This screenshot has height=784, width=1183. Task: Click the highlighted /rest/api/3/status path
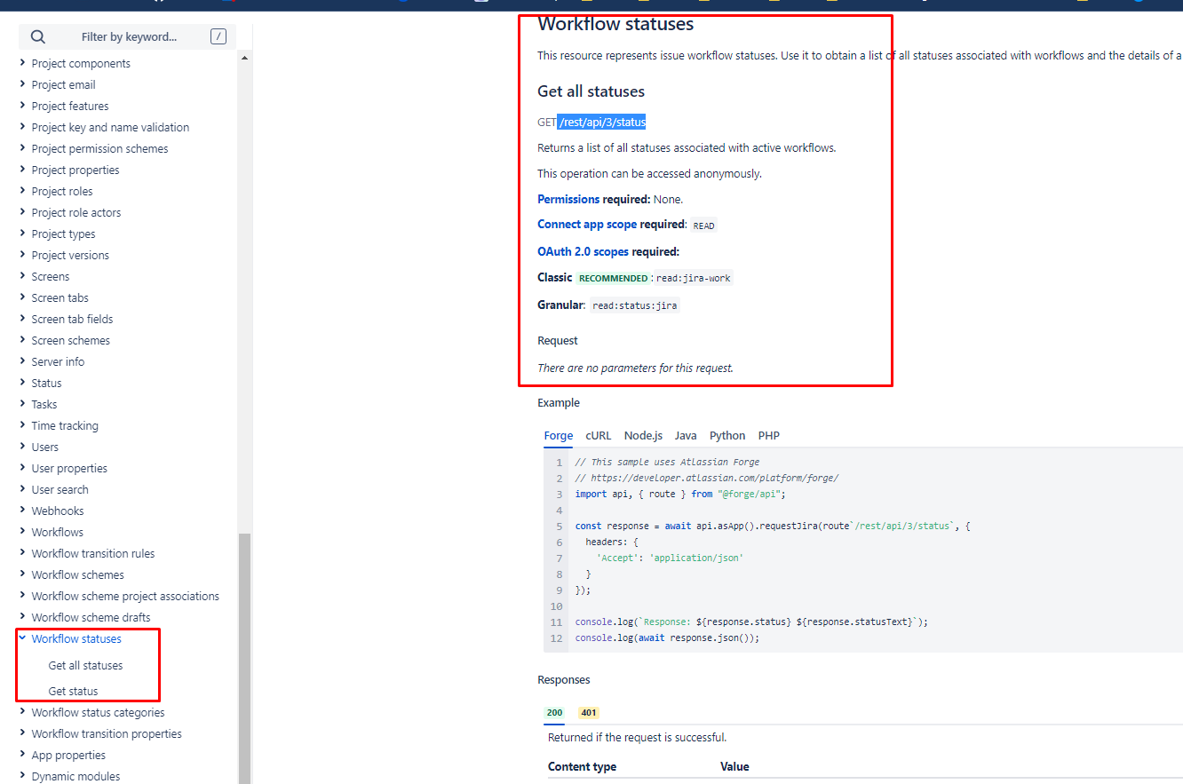click(x=602, y=122)
